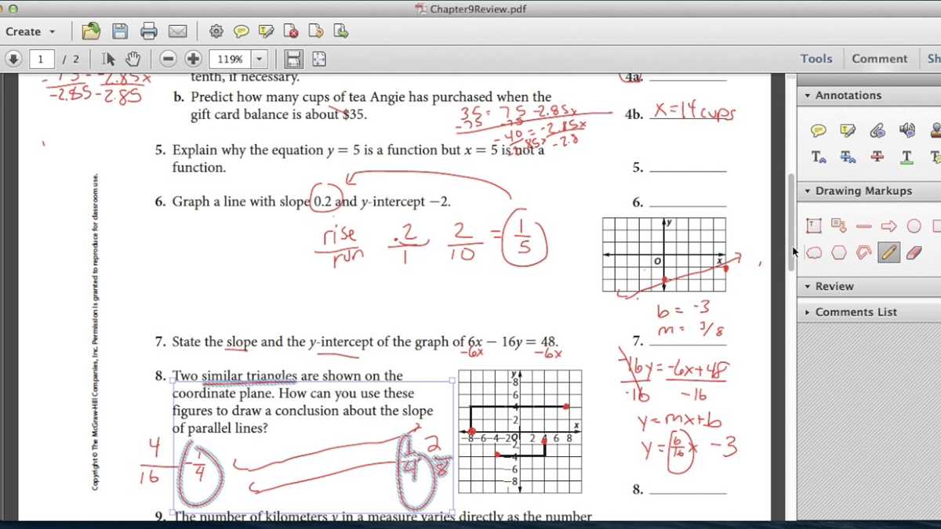Image resolution: width=941 pixels, height=529 pixels.
Task: Select the underline text tool
Action: coord(907,157)
